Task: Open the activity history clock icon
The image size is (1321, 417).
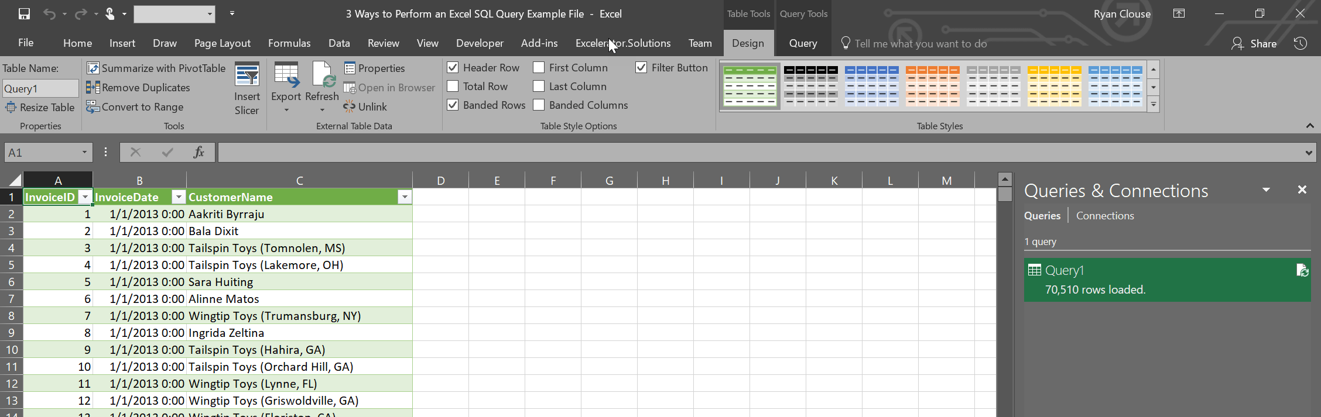Action: pos(1301,43)
